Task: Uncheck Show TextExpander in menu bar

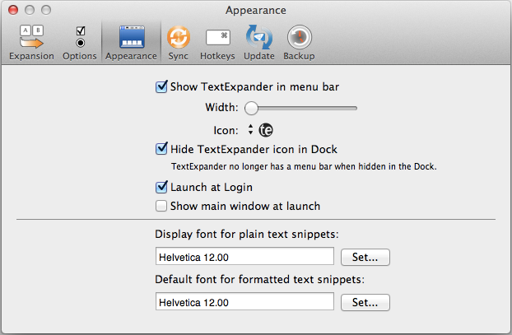Action: point(161,87)
